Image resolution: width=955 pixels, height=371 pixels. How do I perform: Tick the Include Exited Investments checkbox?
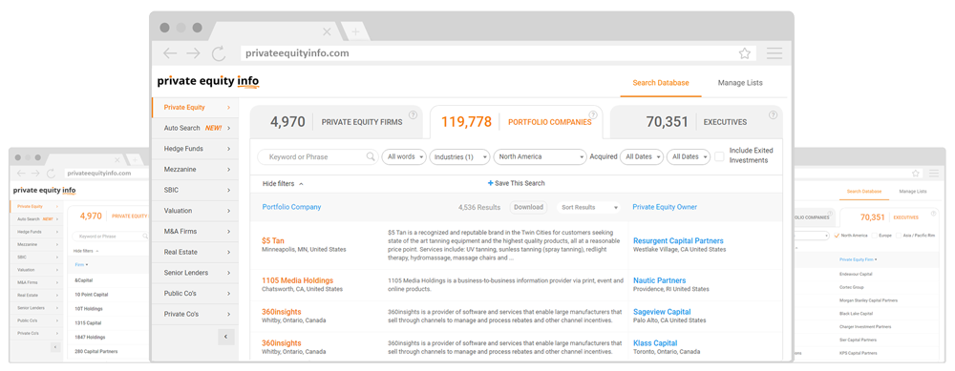[x=719, y=156]
